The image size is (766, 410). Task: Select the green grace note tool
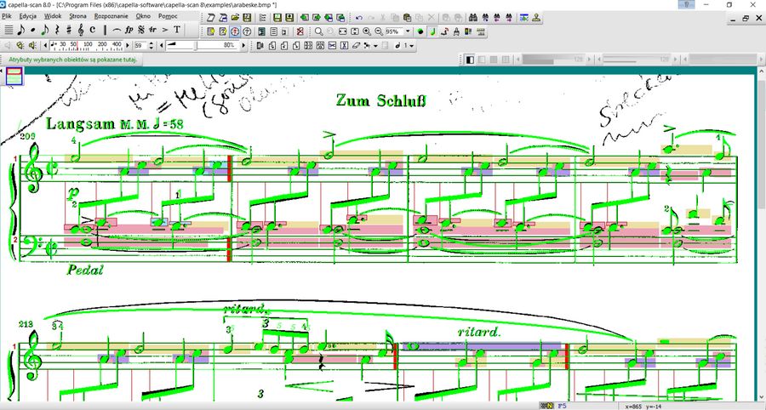45,30
